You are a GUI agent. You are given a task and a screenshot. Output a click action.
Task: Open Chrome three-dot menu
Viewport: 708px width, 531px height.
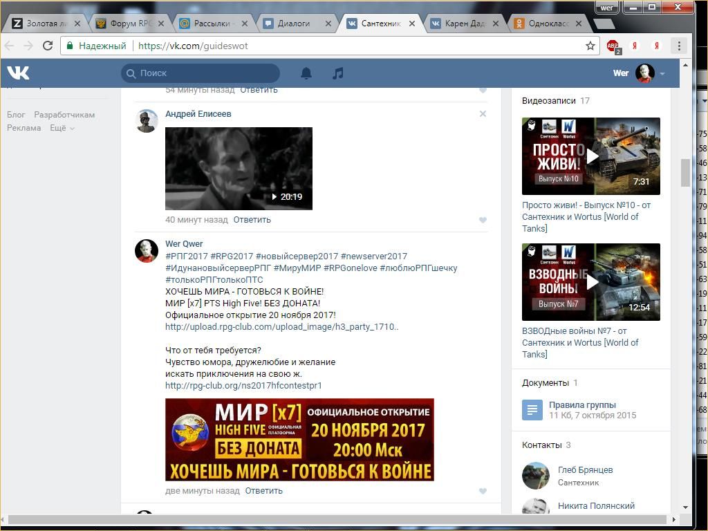pyautogui.click(x=679, y=46)
